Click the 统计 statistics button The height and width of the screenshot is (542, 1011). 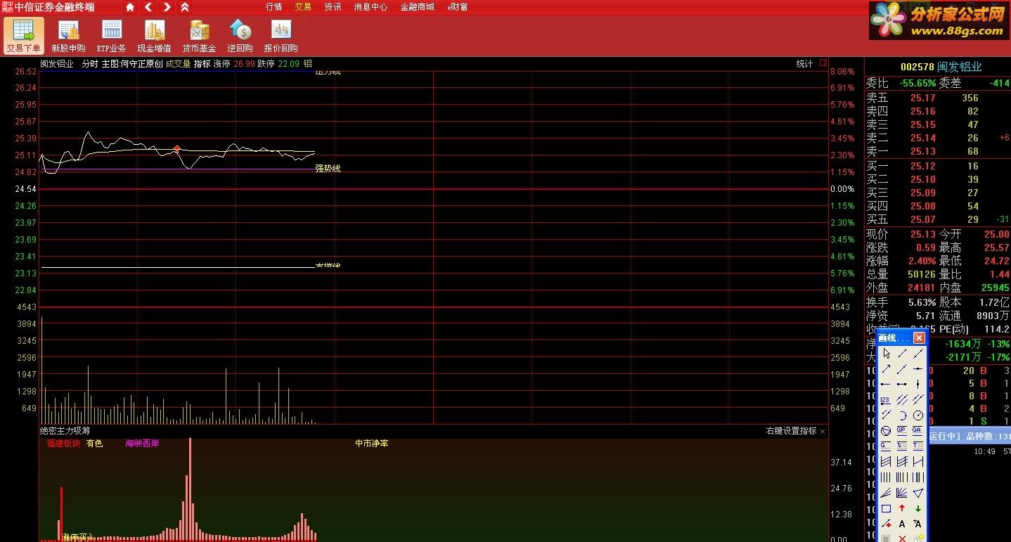[x=804, y=64]
